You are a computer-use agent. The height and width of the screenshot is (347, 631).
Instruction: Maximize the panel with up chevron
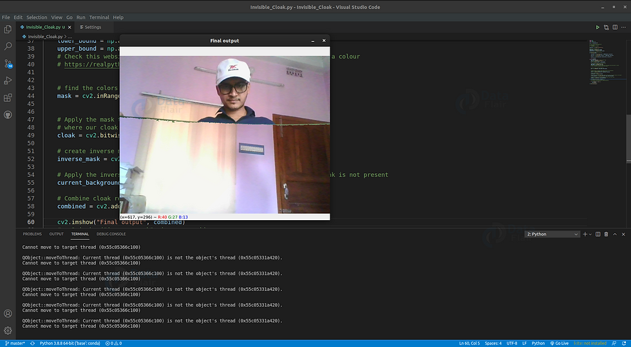pos(615,234)
